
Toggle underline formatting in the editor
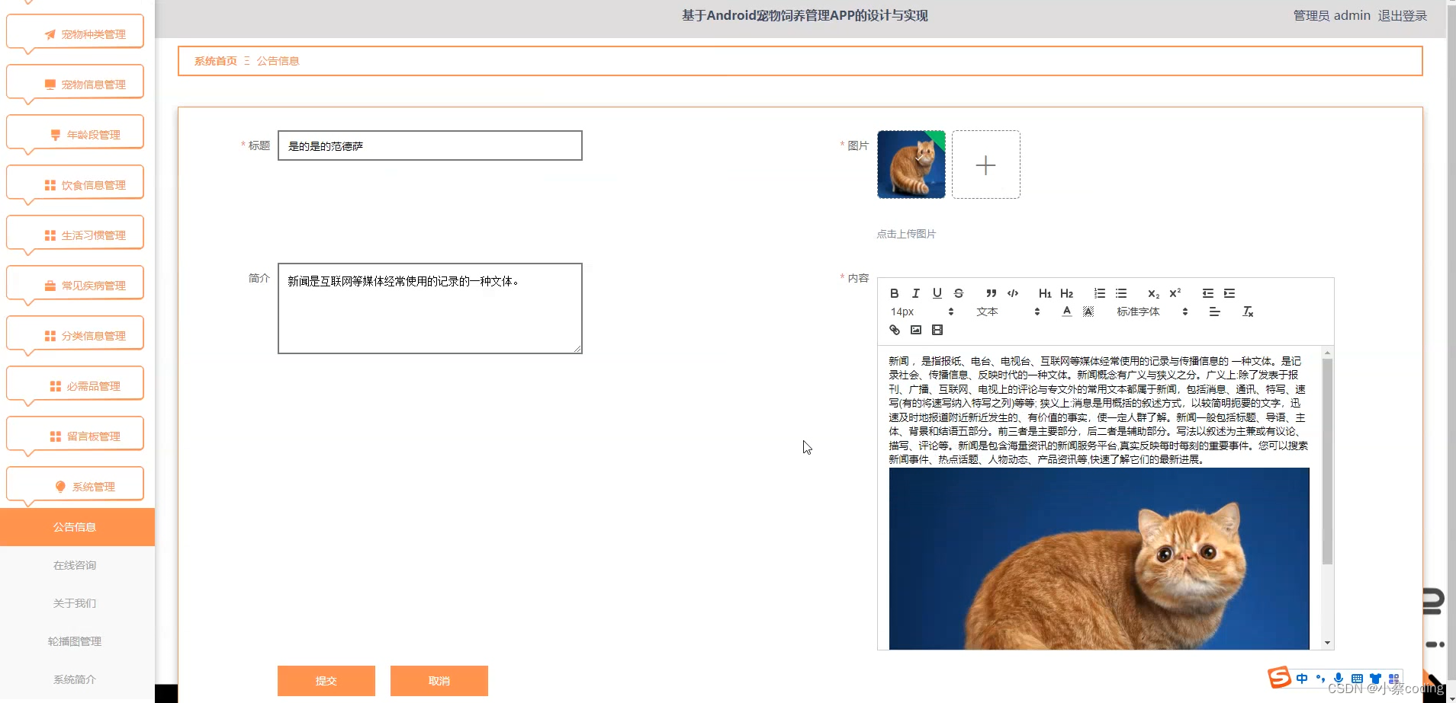click(937, 293)
